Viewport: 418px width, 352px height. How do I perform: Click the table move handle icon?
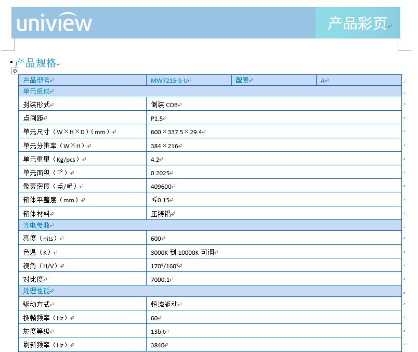15,71
